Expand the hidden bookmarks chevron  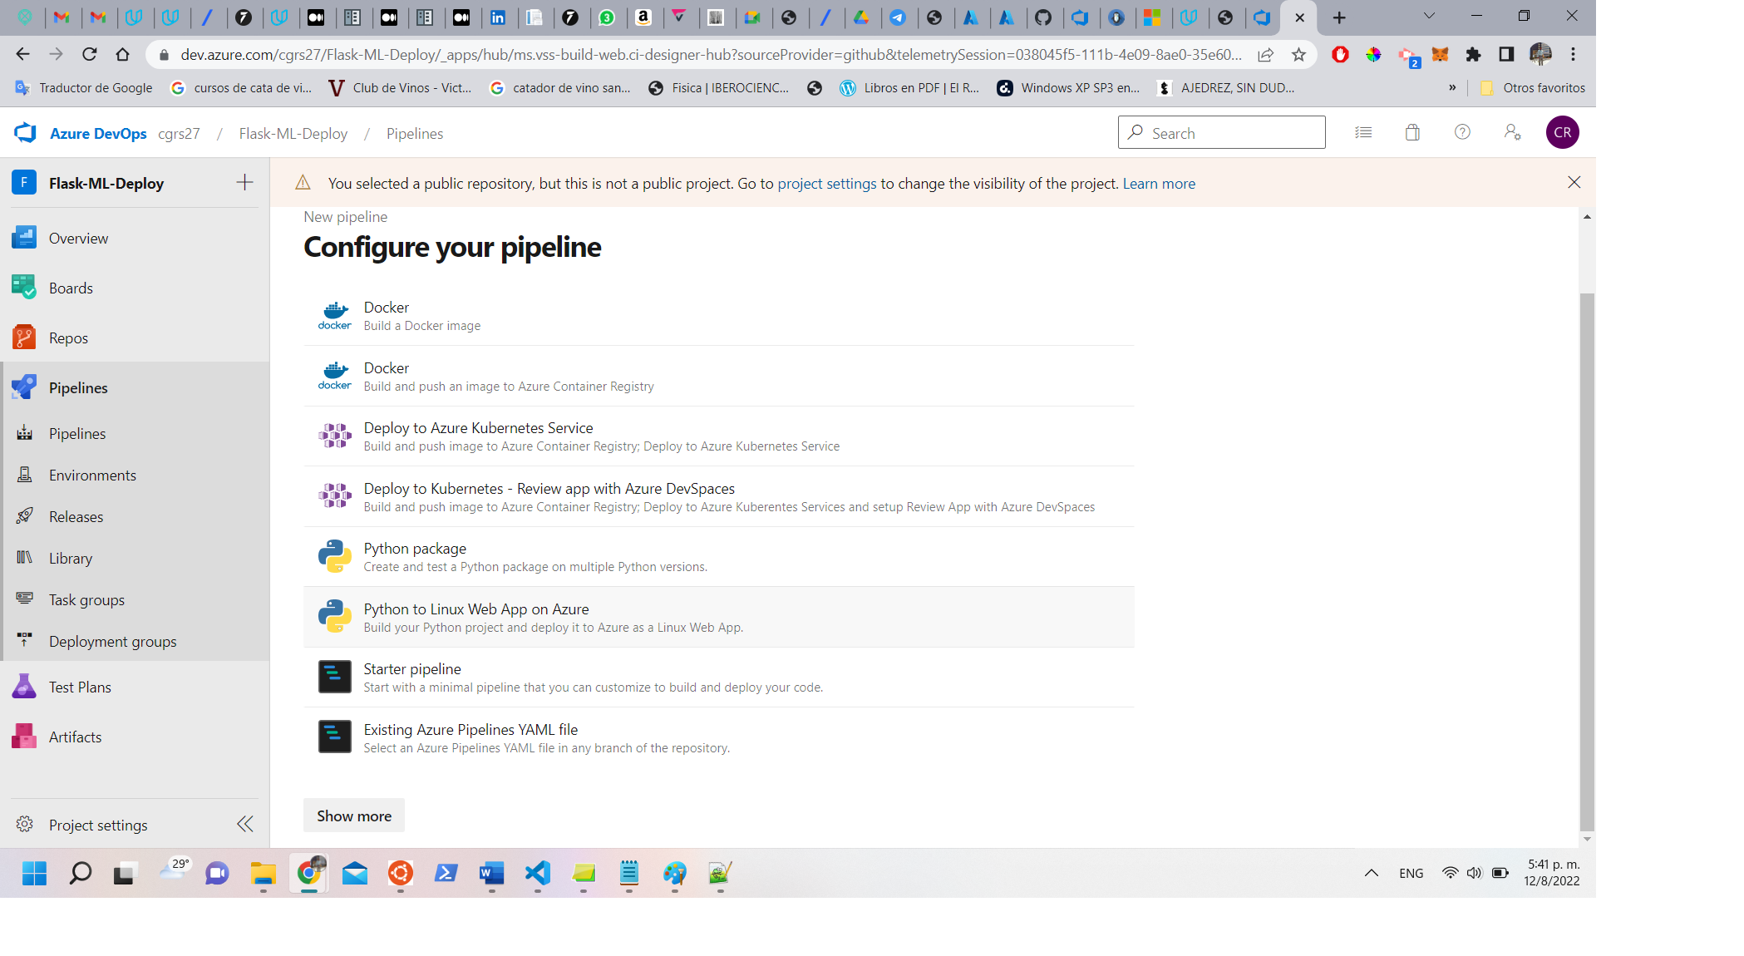point(1452,87)
